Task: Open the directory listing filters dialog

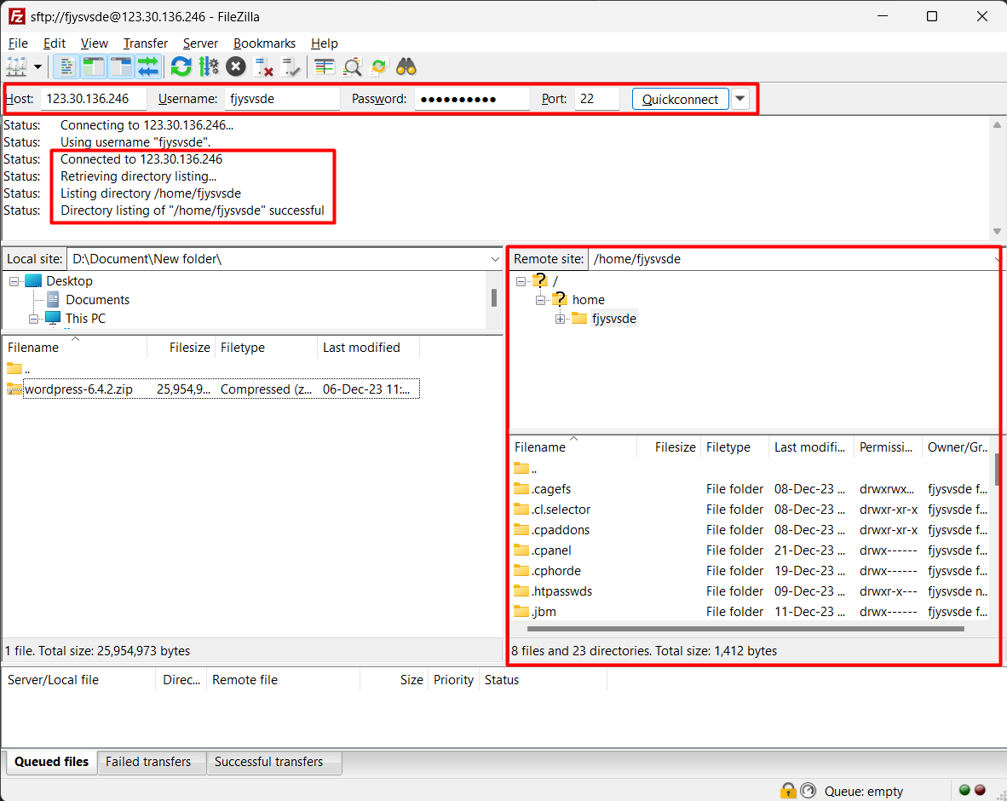Action: (x=324, y=66)
